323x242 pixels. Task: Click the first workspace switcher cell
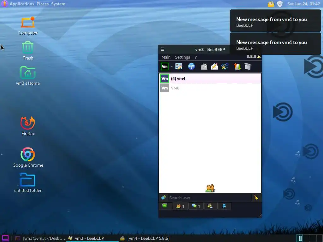[300, 238]
